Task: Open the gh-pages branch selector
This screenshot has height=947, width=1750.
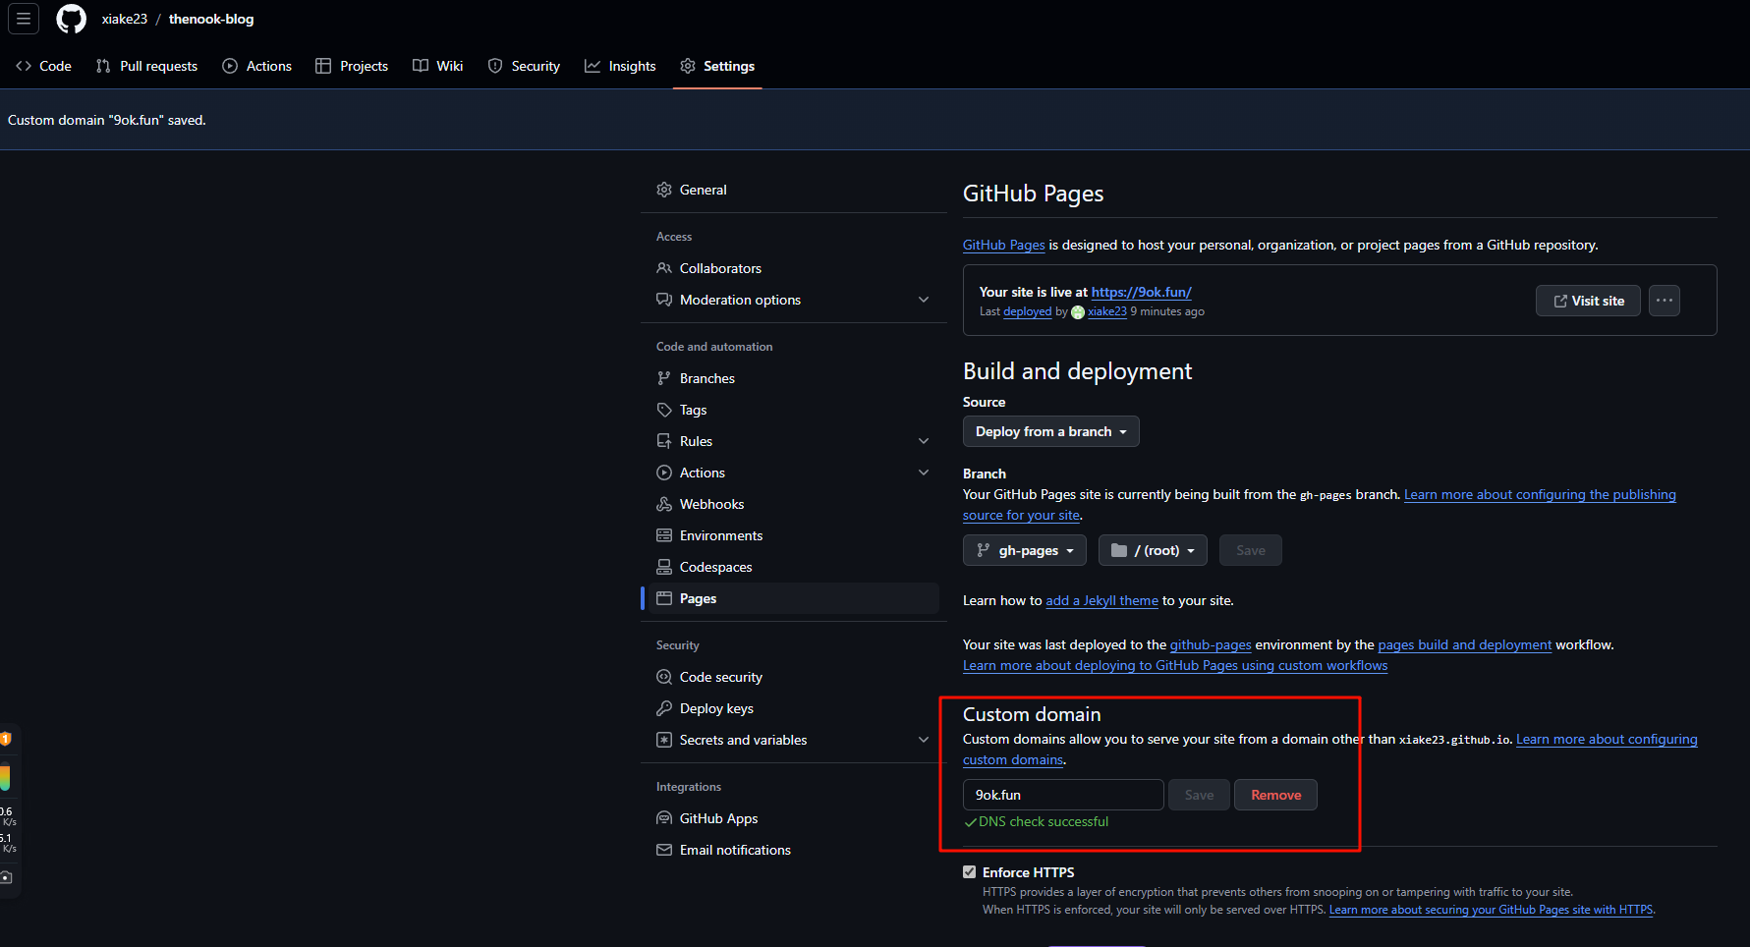Action: point(1024,550)
